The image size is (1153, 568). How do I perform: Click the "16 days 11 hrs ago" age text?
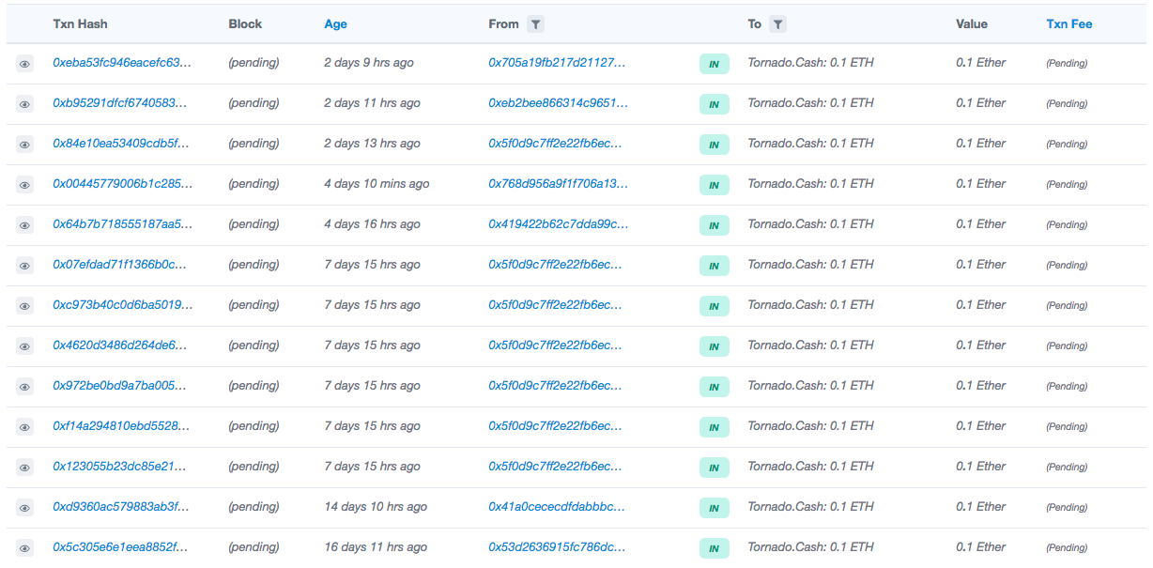tap(376, 547)
